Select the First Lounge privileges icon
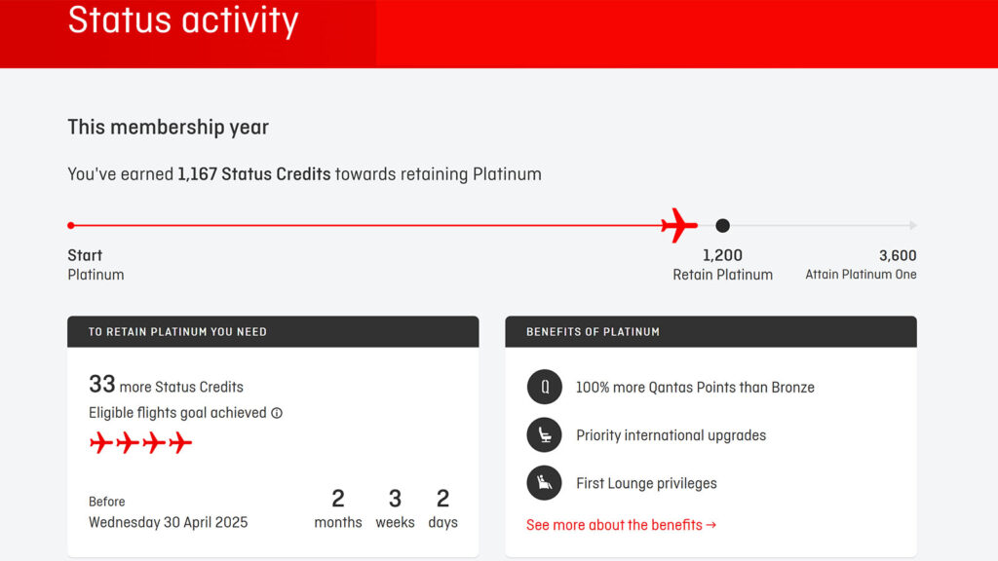The image size is (998, 561). point(544,483)
